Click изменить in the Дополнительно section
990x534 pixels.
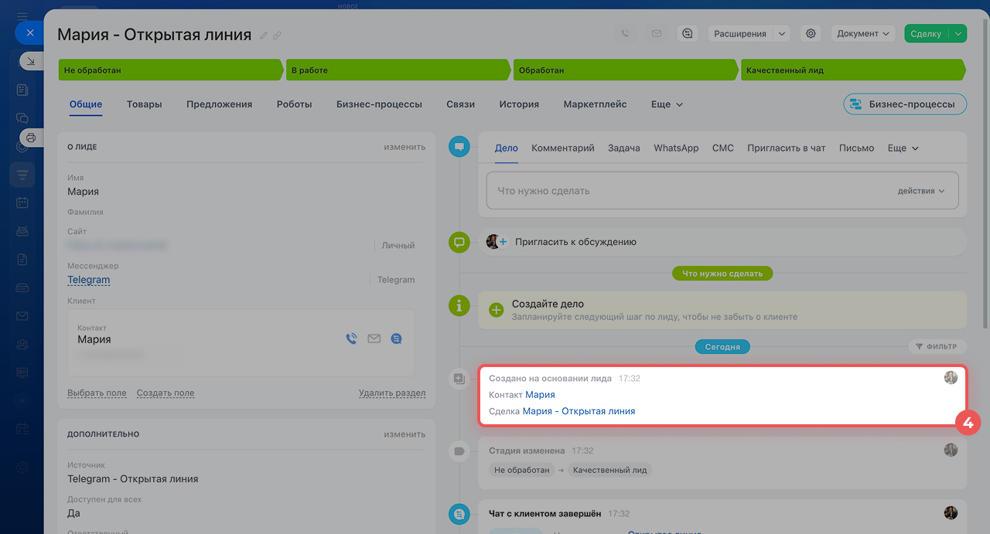[405, 434]
